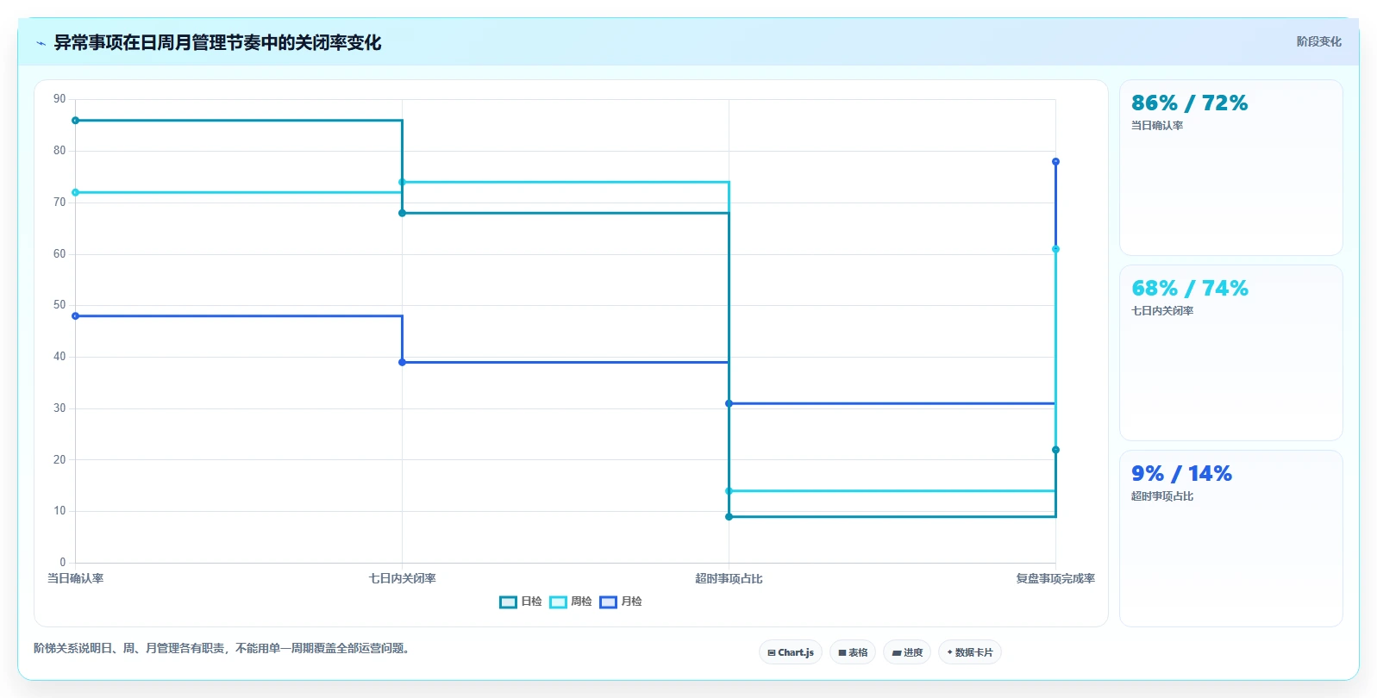Click the y-axis value 90
This screenshot has height=698, width=1377.
(x=59, y=99)
